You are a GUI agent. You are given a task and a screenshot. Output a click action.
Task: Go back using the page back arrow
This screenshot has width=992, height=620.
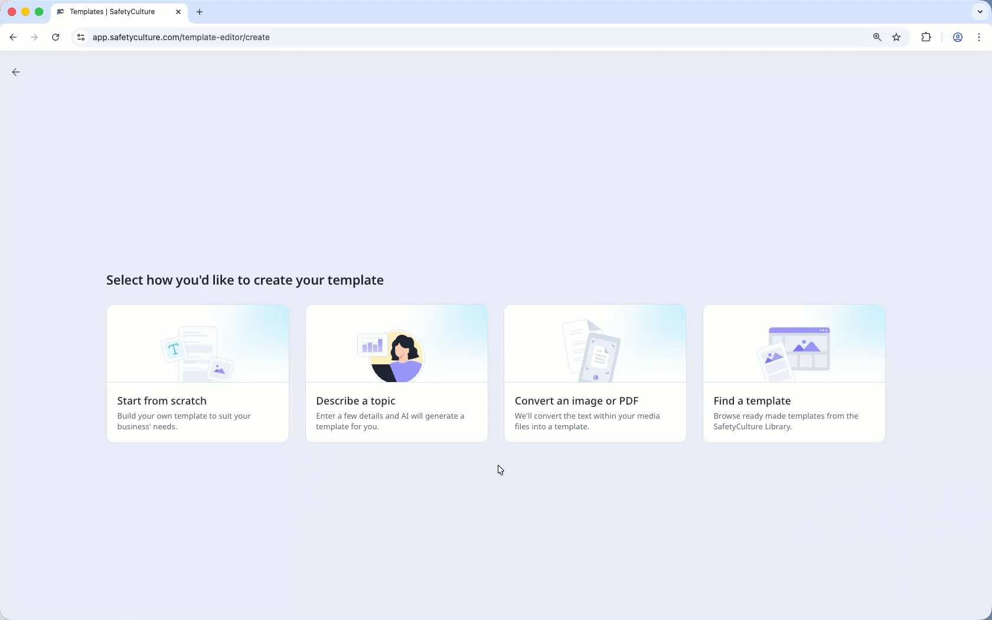[x=16, y=72]
